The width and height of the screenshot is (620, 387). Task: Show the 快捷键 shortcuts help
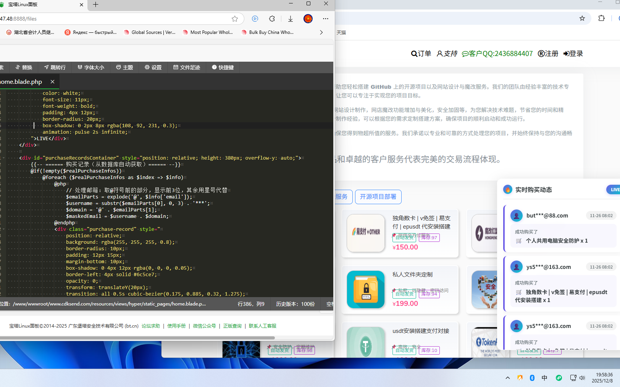pos(223,67)
